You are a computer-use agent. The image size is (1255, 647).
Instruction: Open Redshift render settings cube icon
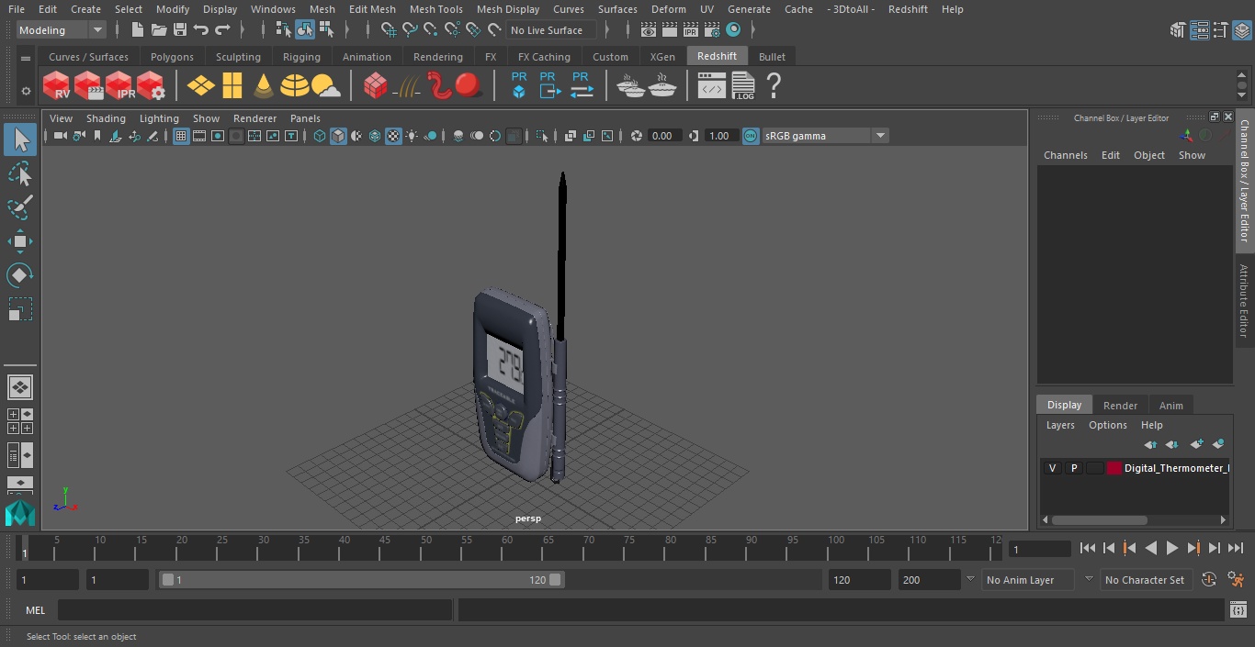click(x=151, y=86)
